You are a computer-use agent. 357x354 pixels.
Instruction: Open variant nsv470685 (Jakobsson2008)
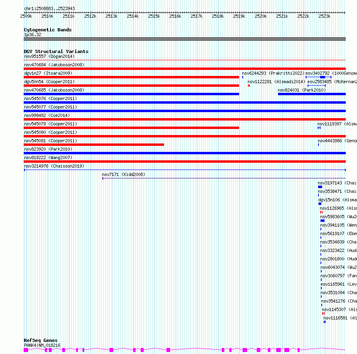click(54, 90)
